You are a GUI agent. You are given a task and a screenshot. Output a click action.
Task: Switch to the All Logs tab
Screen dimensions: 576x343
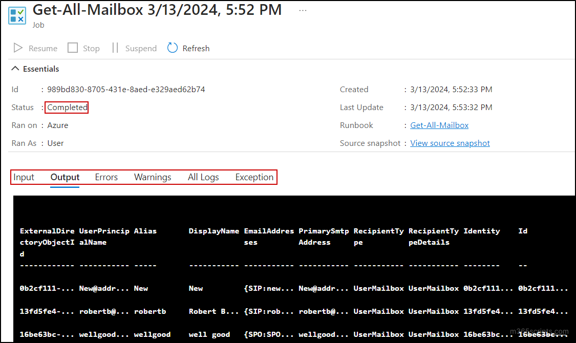click(x=203, y=177)
